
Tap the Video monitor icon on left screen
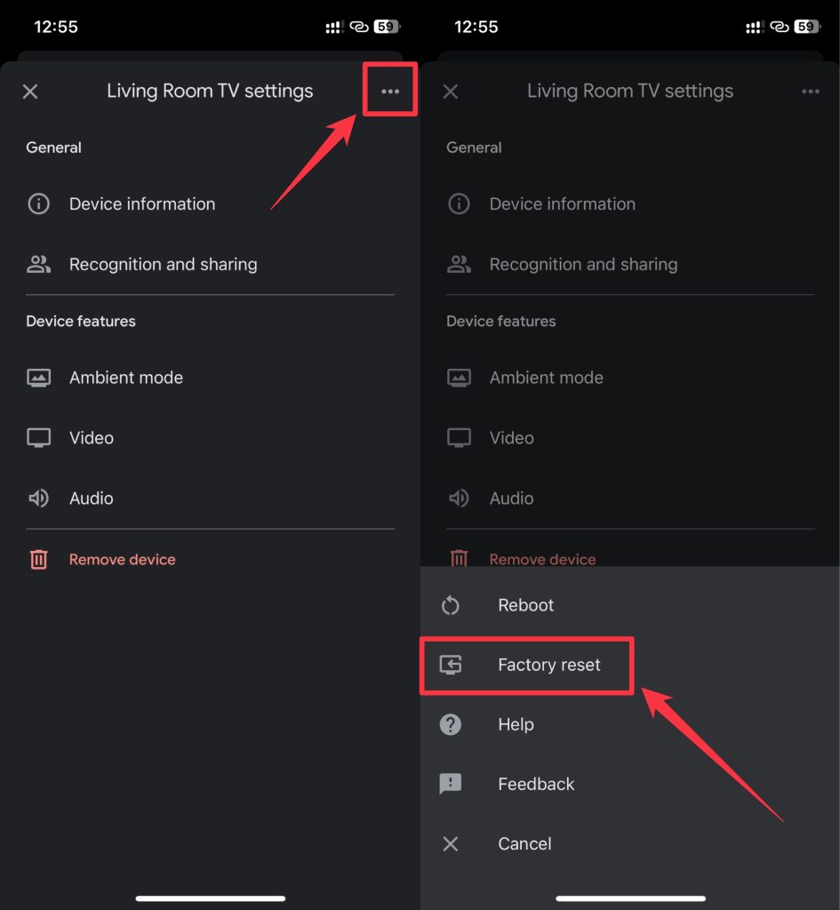(38, 438)
